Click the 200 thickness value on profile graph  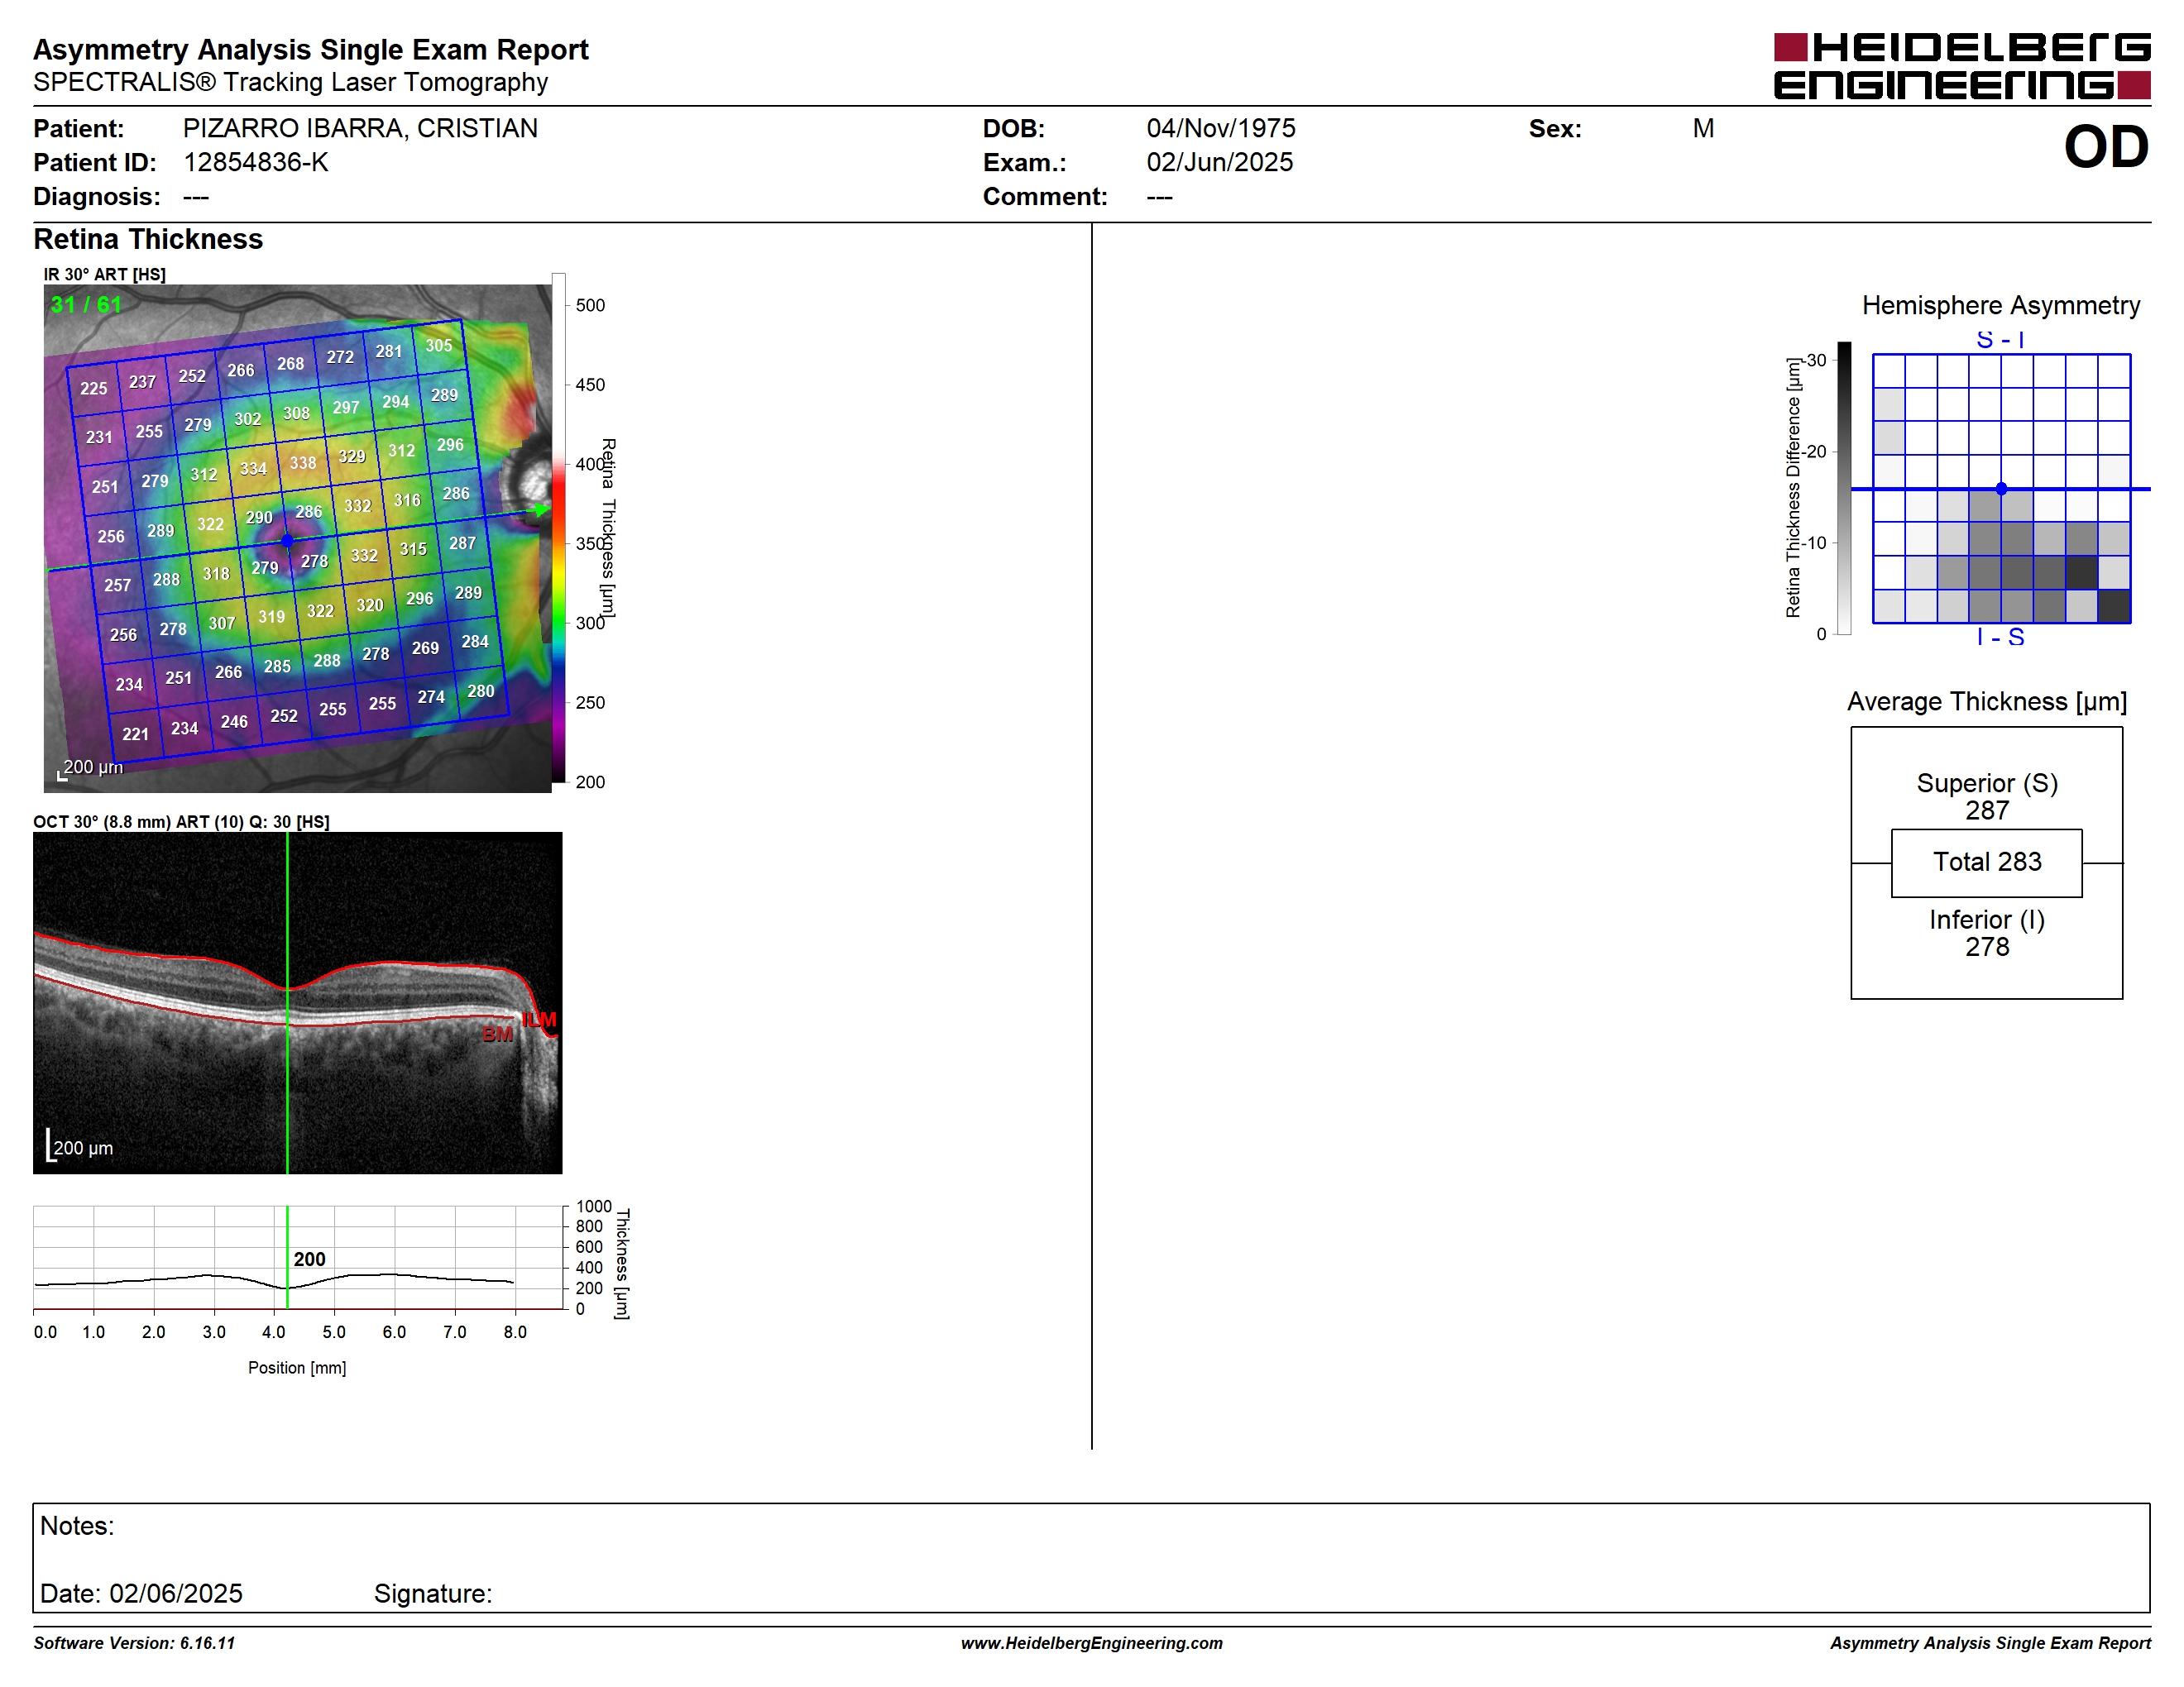[x=309, y=1259]
